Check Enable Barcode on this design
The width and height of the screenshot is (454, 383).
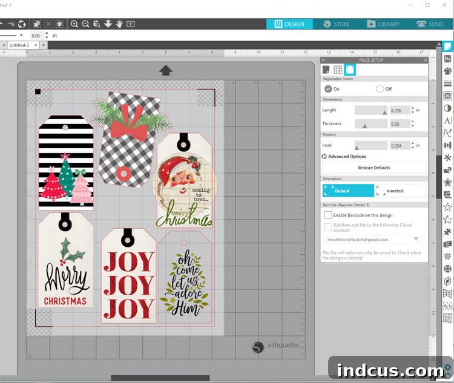[x=328, y=215]
